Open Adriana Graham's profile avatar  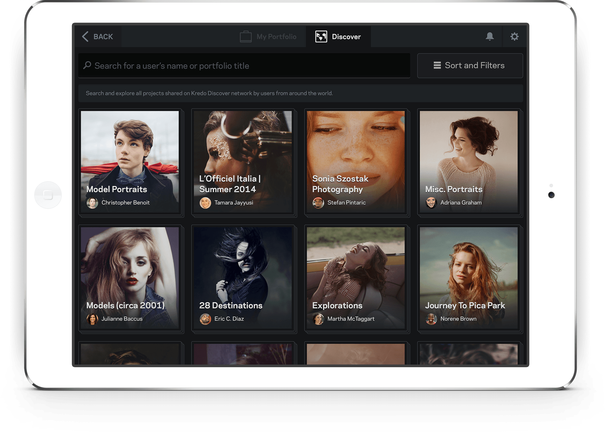432,203
